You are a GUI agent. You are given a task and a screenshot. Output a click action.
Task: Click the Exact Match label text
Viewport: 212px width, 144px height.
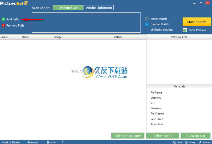tap(159, 19)
